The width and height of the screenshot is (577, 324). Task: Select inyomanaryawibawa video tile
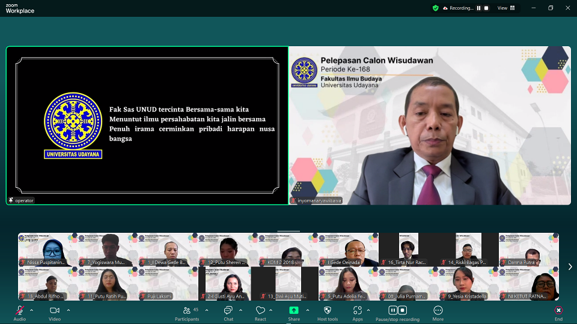tap(430, 125)
